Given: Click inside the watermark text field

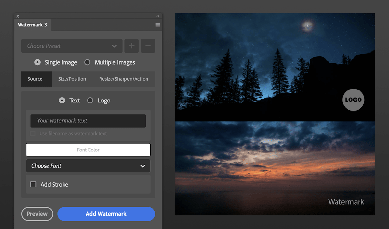Looking at the screenshot, I should coord(88,121).
